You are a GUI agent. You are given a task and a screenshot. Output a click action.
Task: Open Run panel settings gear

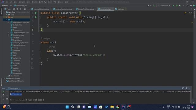[187, 88]
